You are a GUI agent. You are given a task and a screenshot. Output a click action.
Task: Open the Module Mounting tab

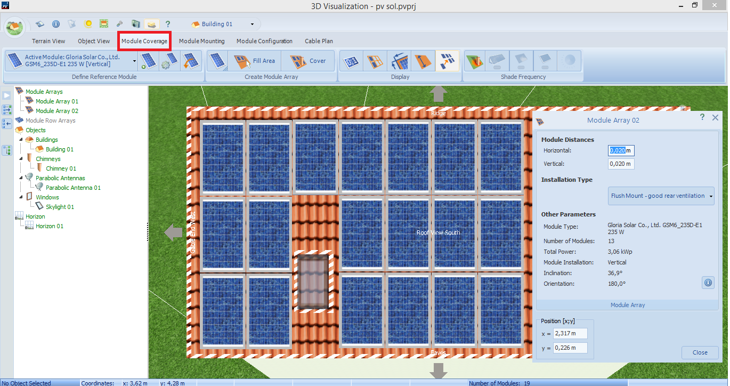pyautogui.click(x=201, y=41)
